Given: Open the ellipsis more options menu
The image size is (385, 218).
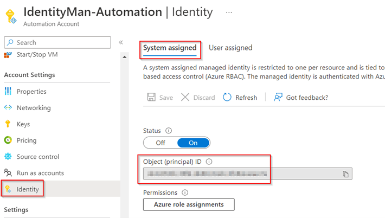Looking at the screenshot, I should (x=229, y=12).
